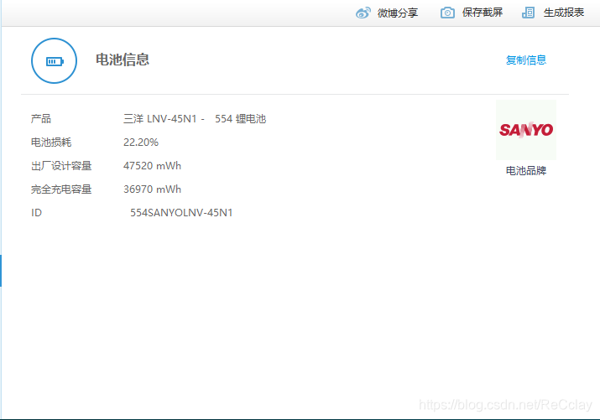Select 保存截屏 to save screenshot

483,13
